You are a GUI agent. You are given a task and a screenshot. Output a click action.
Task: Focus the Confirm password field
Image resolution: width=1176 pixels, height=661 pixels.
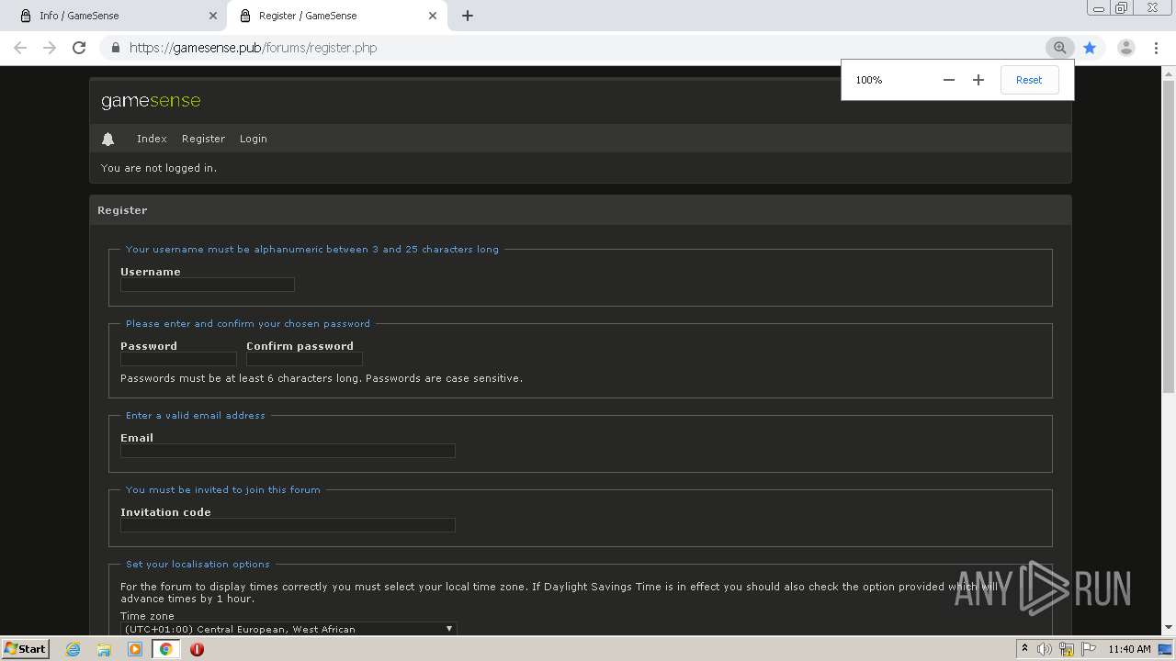click(304, 359)
